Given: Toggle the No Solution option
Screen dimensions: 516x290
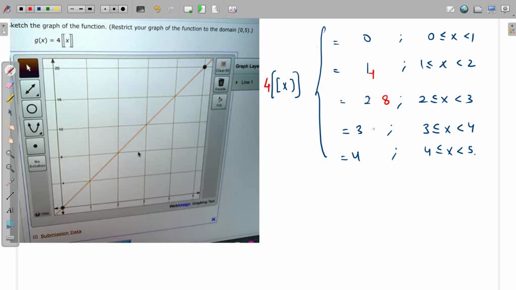Looking at the screenshot, I should click(35, 163).
